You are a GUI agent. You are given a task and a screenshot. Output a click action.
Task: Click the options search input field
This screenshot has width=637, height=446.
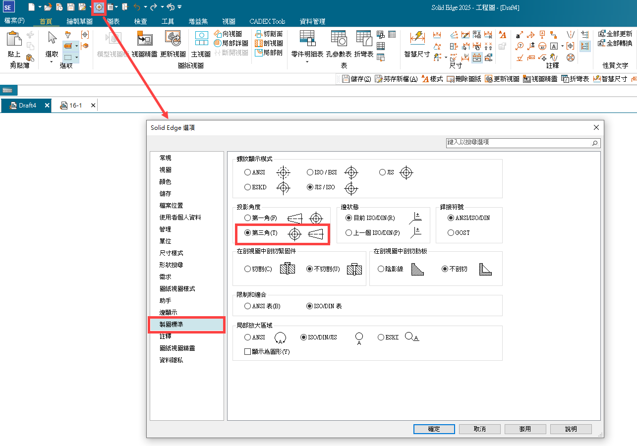[x=523, y=143]
